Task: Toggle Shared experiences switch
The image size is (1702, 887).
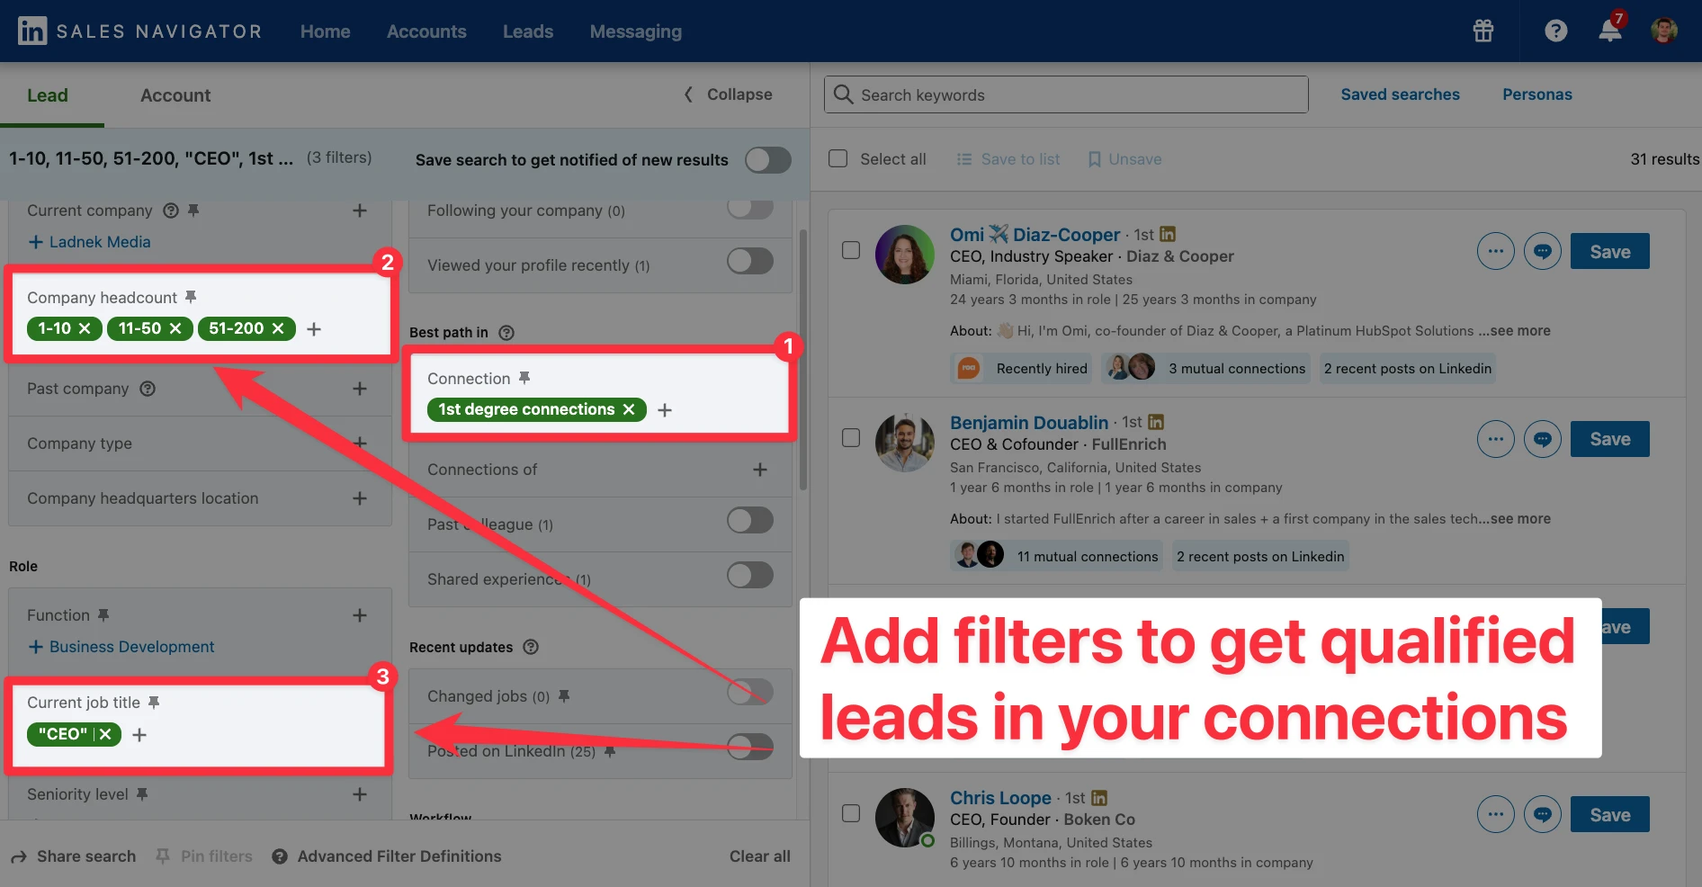Action: pyautogui.click(x=750, y=575)
